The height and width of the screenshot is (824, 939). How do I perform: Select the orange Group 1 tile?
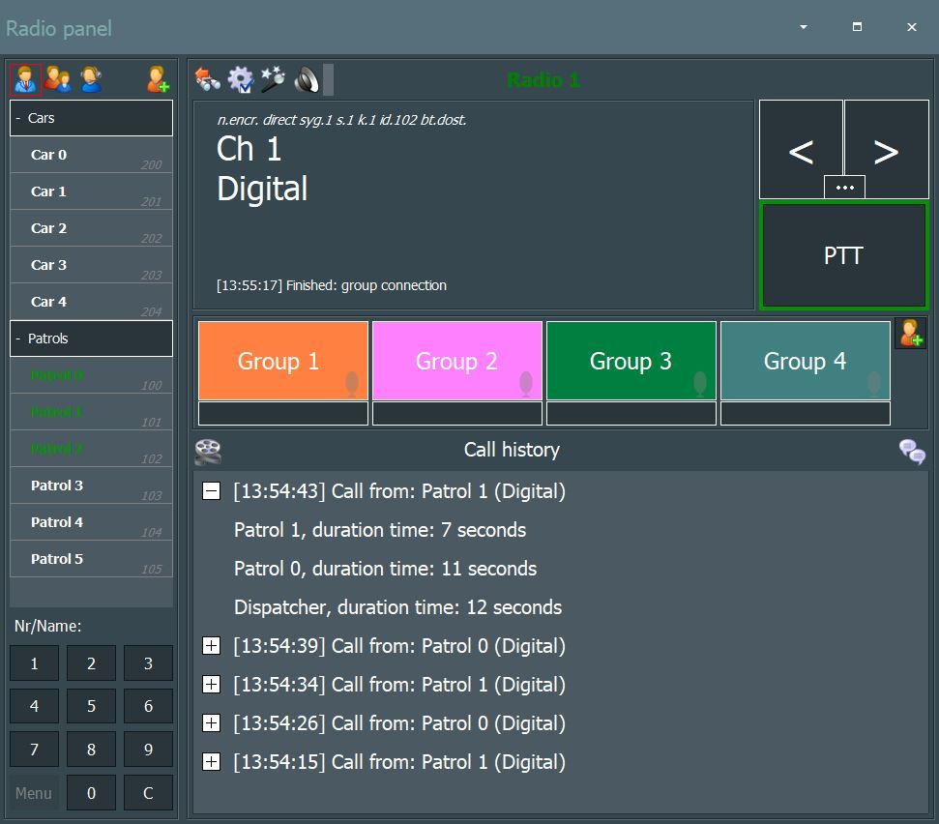tap(282, 361)
